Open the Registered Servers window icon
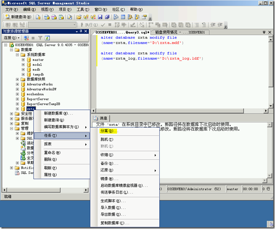This screenshot has height=229, width=275. 116,17
